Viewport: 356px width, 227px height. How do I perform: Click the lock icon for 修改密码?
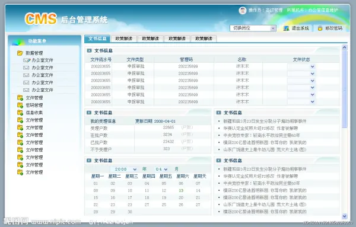(320, 28)
